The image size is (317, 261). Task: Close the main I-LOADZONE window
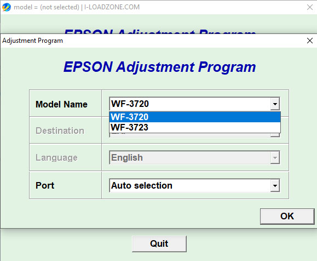pyautogui.click(x=310, y=7)
